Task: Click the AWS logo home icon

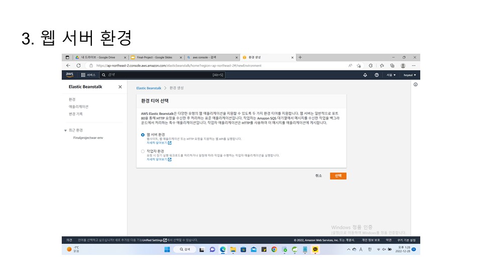Action: 70,75
